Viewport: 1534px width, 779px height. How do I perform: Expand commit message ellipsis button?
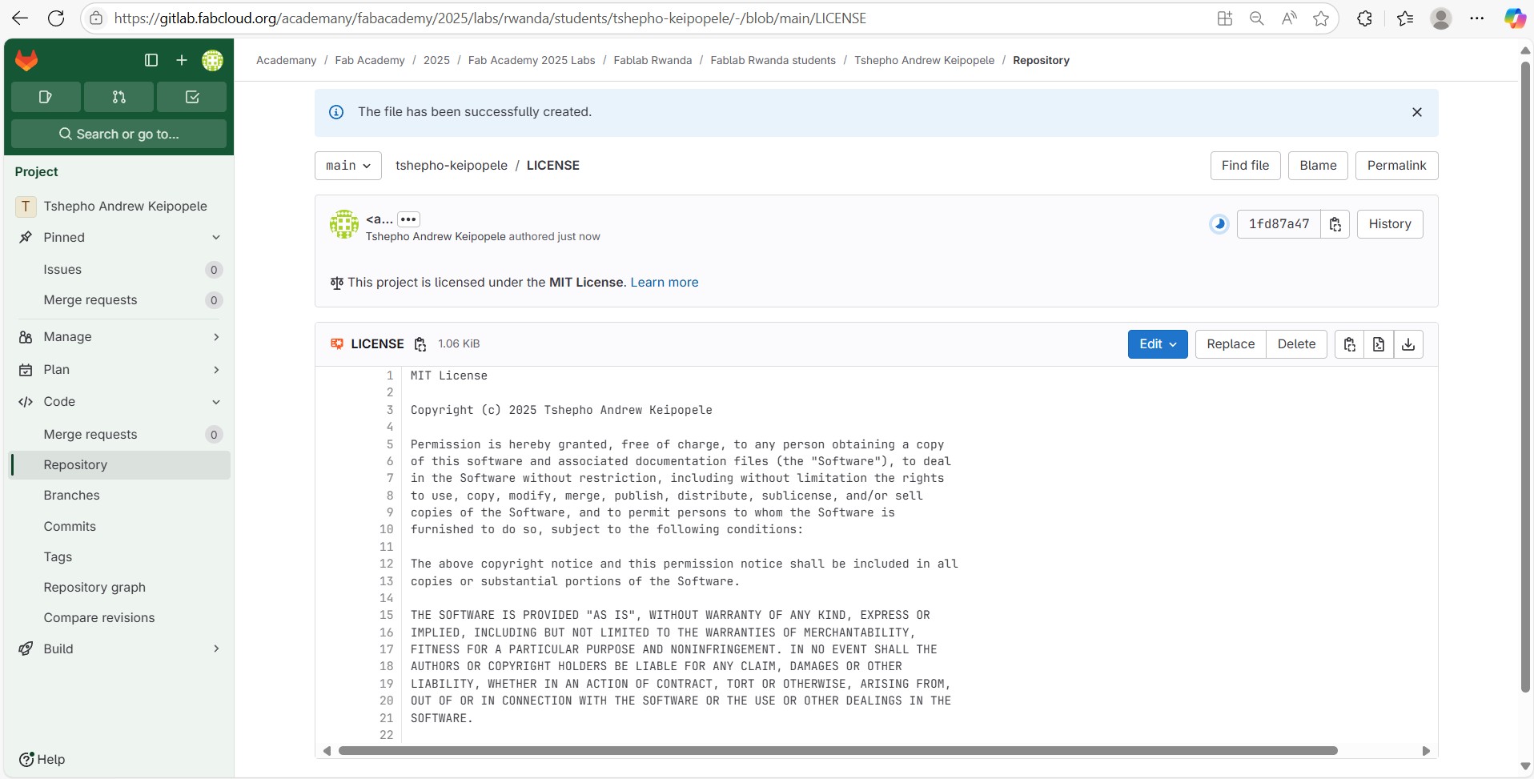coord(408,219)
